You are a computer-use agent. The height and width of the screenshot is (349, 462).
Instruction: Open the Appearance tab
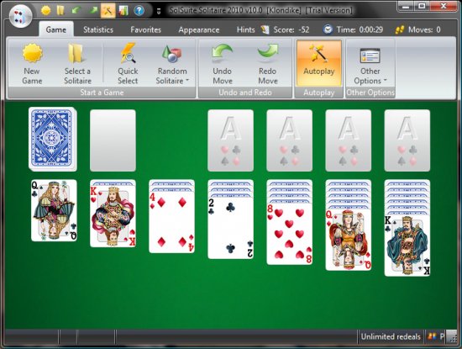[199, 29]
